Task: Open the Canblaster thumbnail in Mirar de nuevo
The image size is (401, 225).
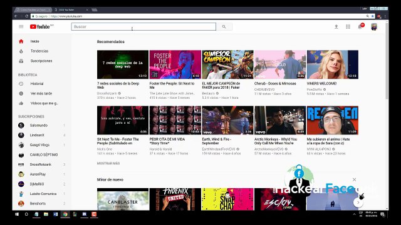Action: tap(123, 199)
